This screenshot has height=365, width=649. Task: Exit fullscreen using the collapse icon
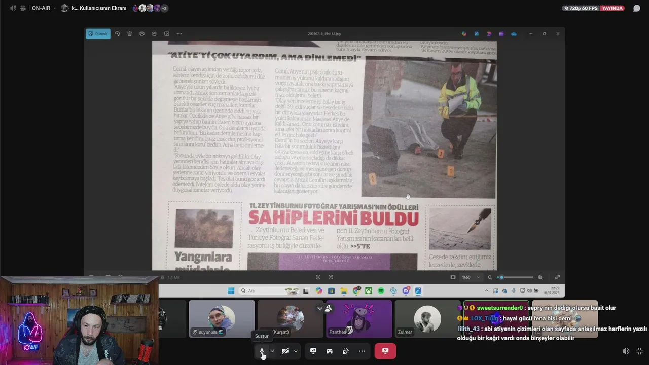(639, 351)
